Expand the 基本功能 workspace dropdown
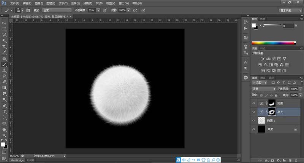This screenshot has height=163, width=304. click(291, 10)
